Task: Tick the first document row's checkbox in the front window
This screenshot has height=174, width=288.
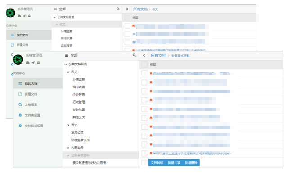Action: click(x=144, y=74)
